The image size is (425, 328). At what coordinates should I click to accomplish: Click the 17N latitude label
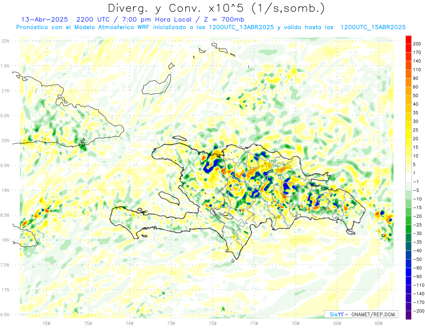pos(5,290)
